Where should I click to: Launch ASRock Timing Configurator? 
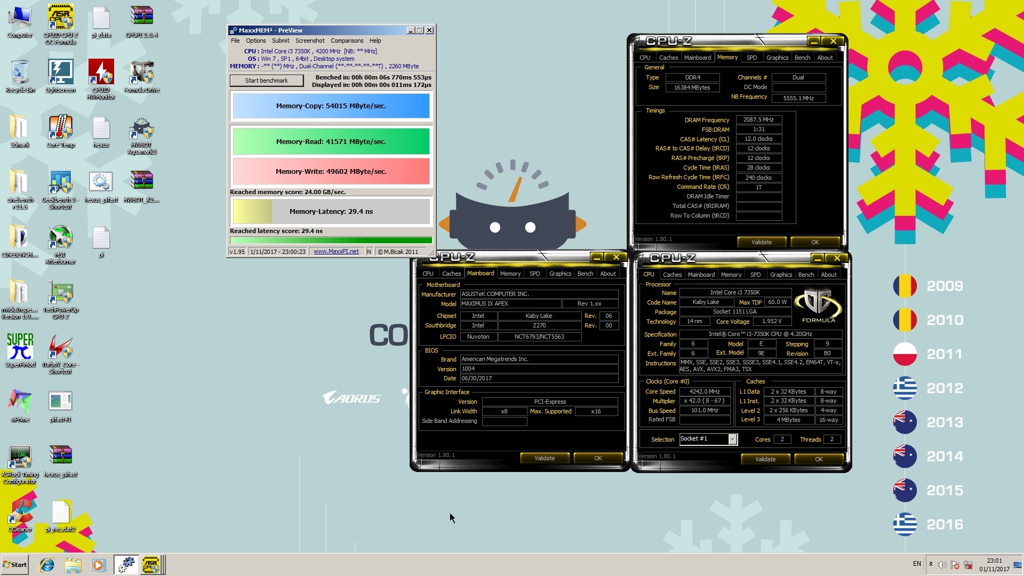[20, 465]
